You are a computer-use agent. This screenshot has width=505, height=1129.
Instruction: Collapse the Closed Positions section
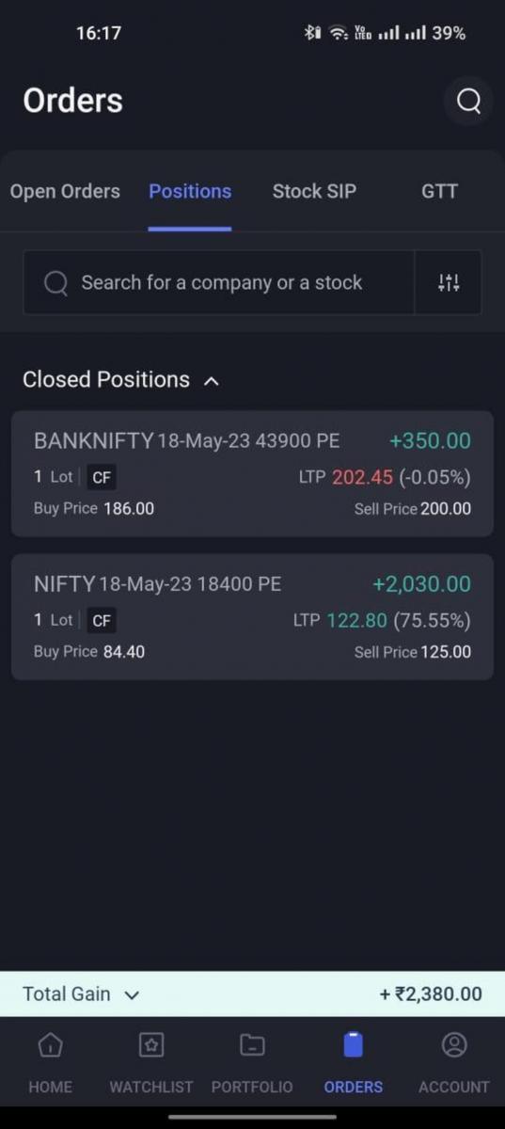[212, 380]
